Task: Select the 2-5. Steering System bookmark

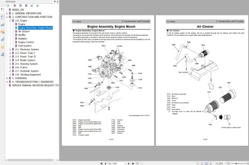Action: (x=27, y=64)
